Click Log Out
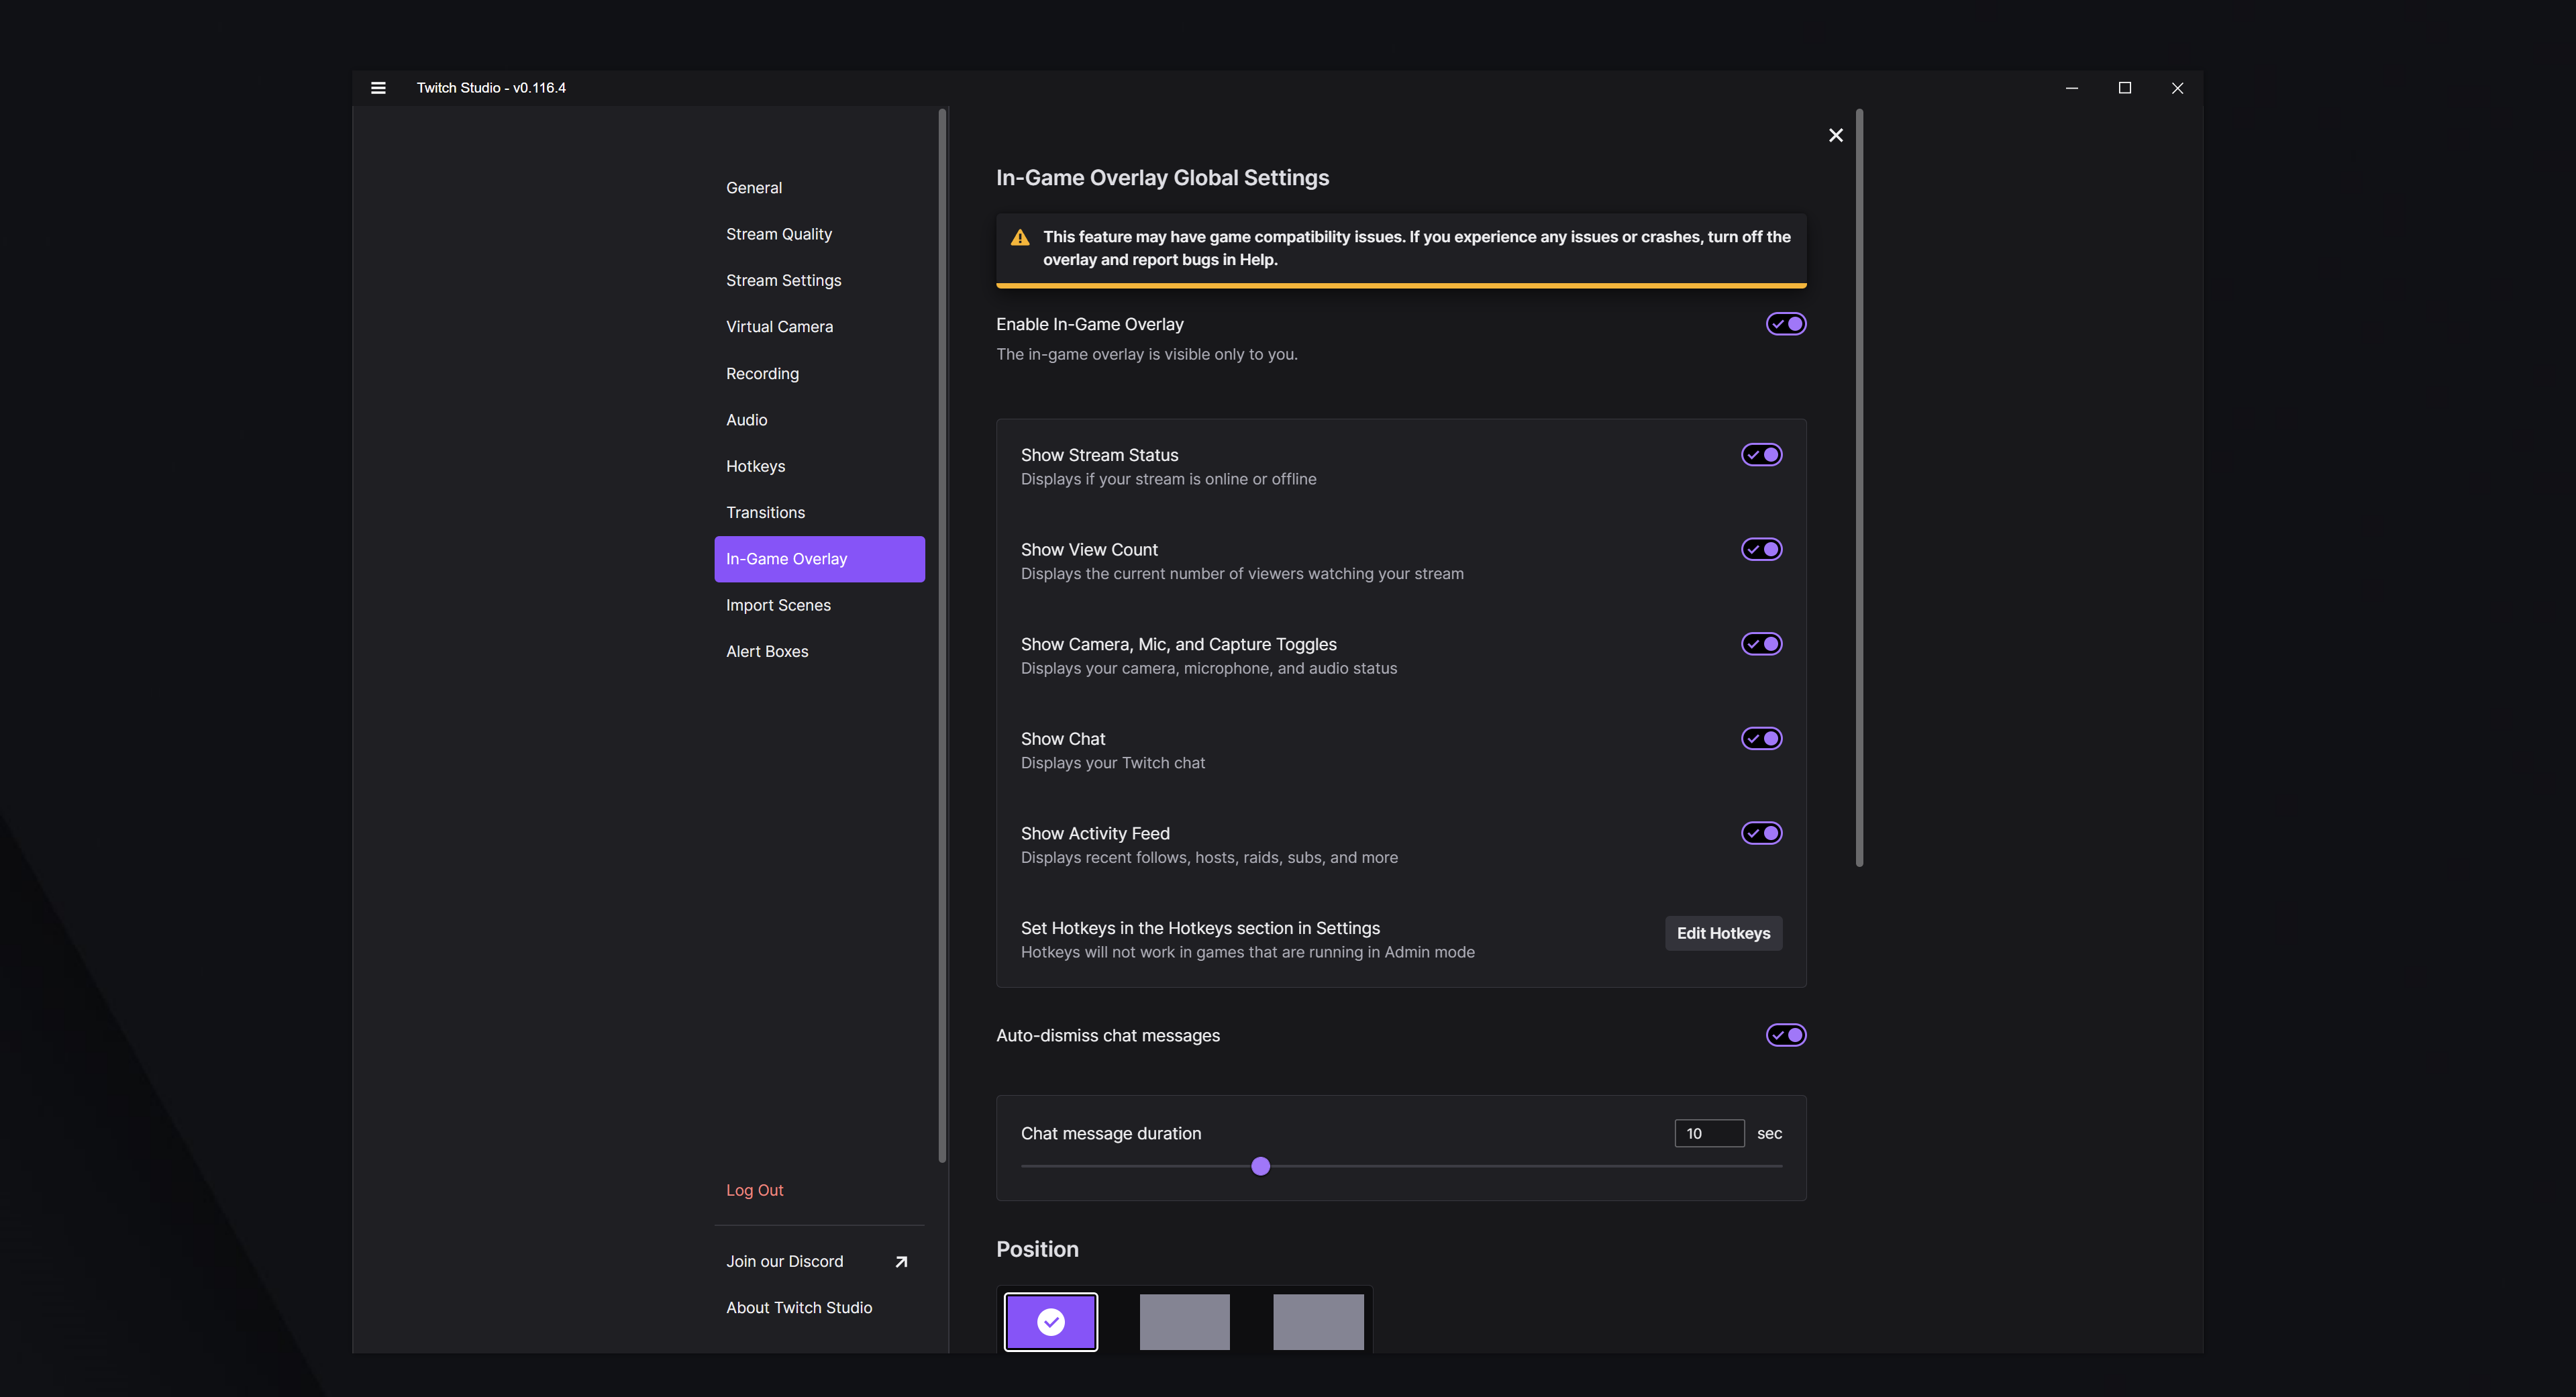The height and width of the screenshot is (1397, 2576). click(x=754, y=1190)
